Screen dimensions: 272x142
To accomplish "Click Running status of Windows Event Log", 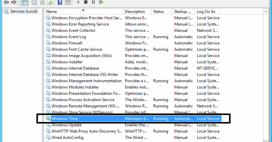I will pos(161,37).
